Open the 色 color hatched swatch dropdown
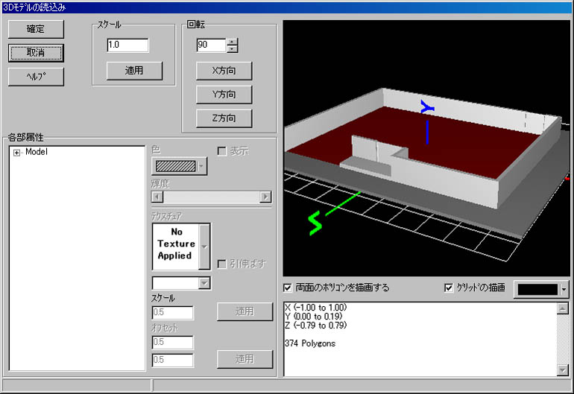The height and width of the screenshot is (394, 574). click(x=179, y=166)
